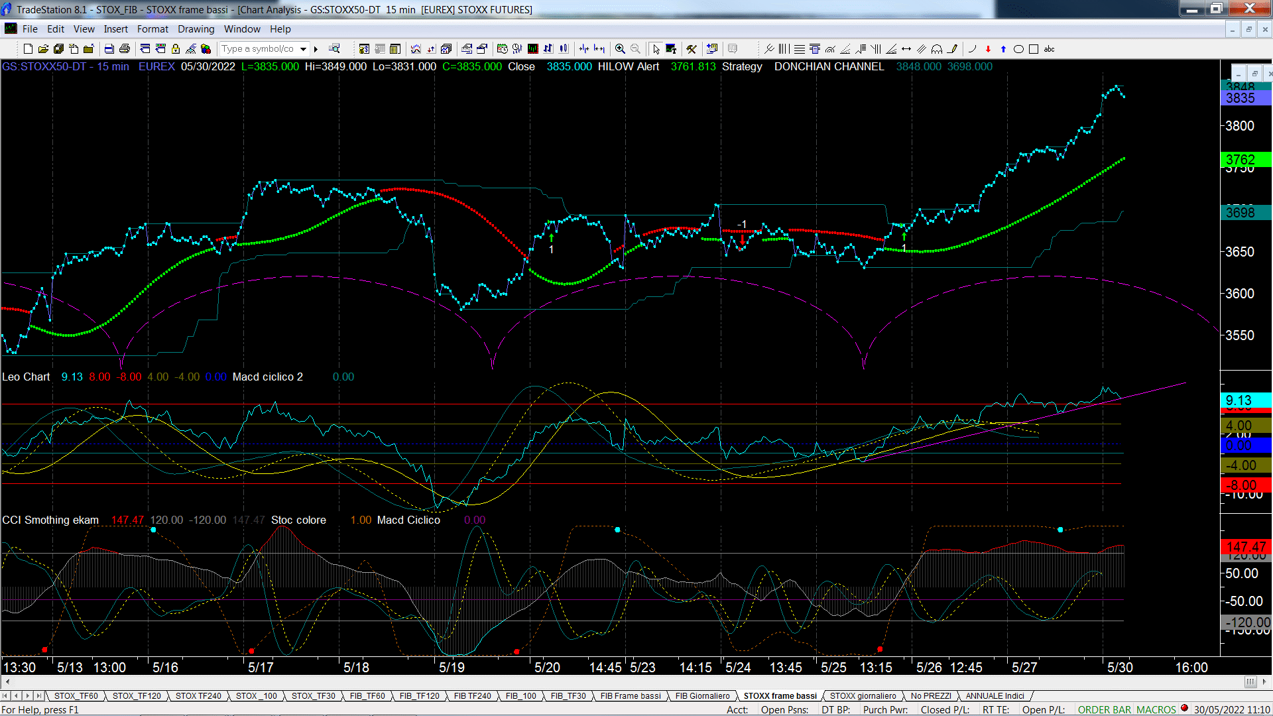Viewport: 1273px width, 716px height.
Task: Open the Format menu
Action: point(153,29)
